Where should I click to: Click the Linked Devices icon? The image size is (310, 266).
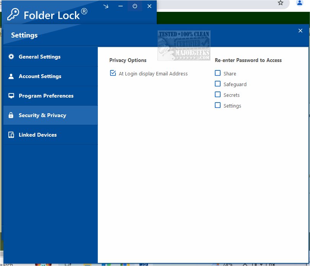[x=11, y=135]
